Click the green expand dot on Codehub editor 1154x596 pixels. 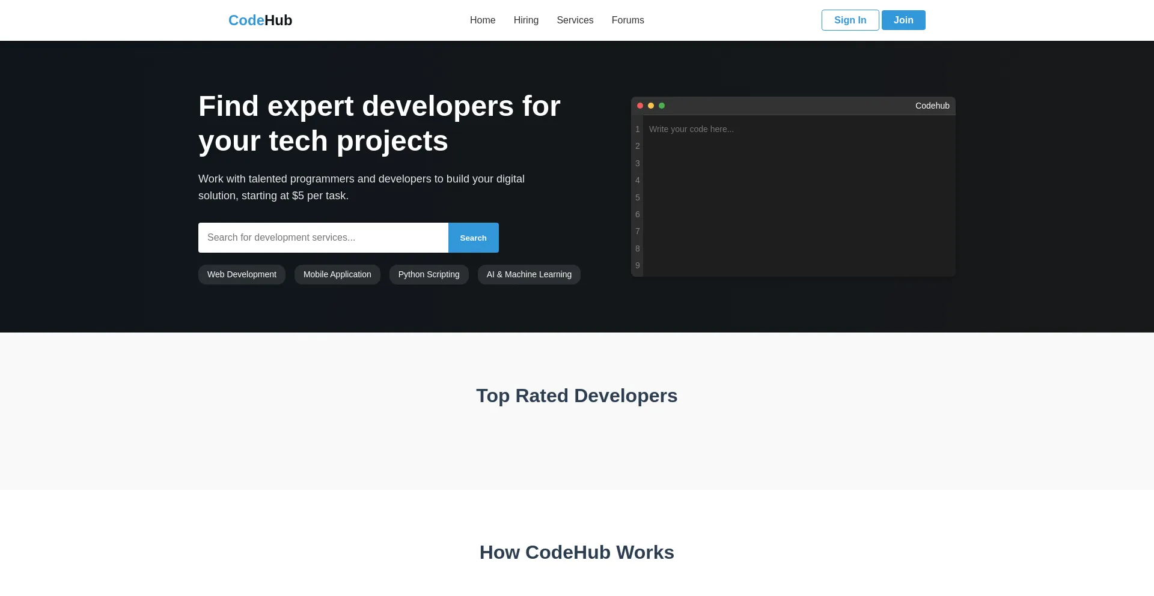coord(661,105)
